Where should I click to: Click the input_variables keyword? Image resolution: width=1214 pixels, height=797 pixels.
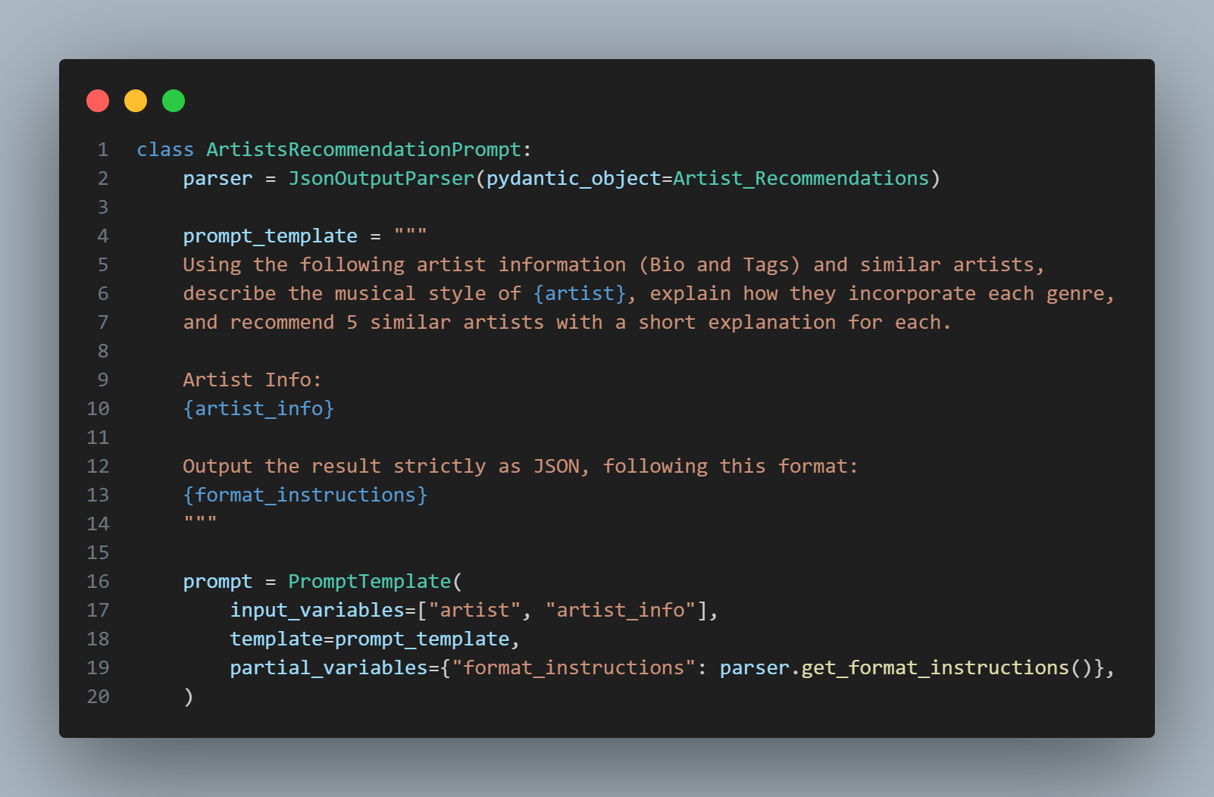point(317,610)
